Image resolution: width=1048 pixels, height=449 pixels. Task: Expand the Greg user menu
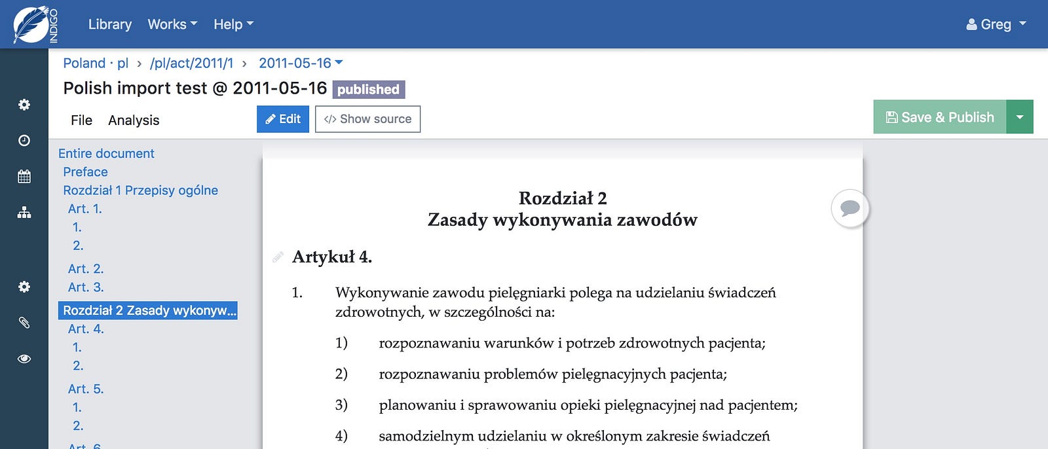996,24
